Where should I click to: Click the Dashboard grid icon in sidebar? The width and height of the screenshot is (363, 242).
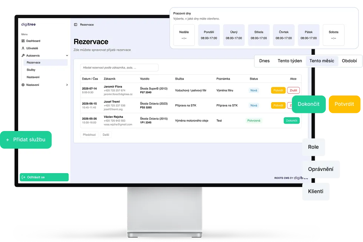(x=23, y=41)
